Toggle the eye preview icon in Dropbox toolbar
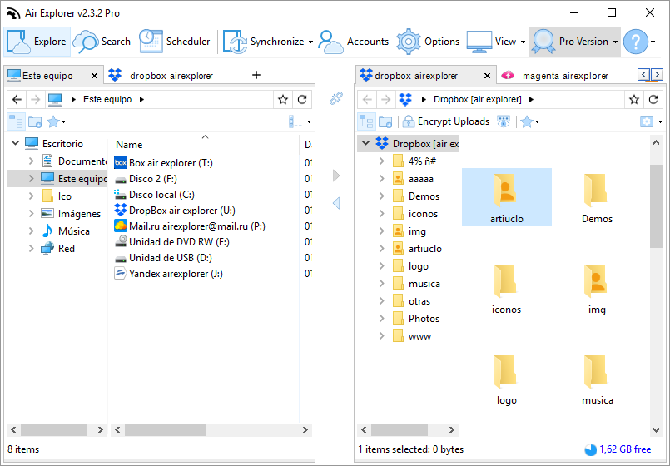670x466 pixels. 504,121
